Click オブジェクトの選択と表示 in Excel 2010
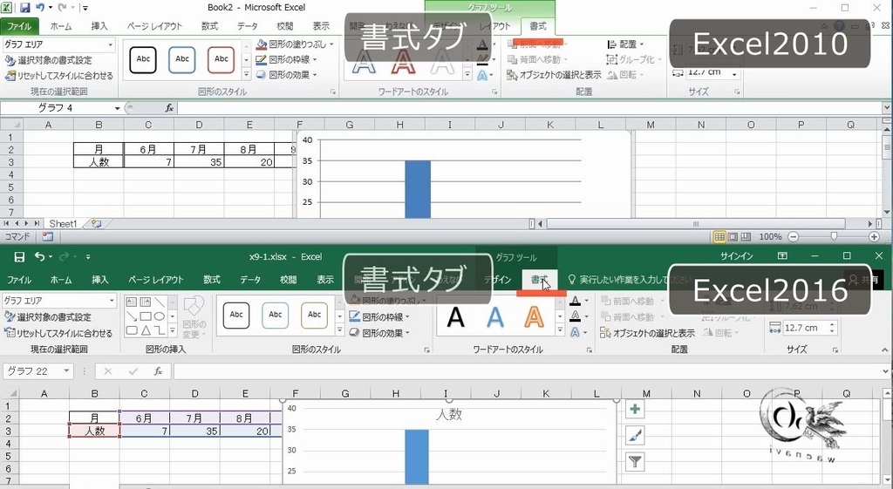893x489 pixels. (554, 75)
